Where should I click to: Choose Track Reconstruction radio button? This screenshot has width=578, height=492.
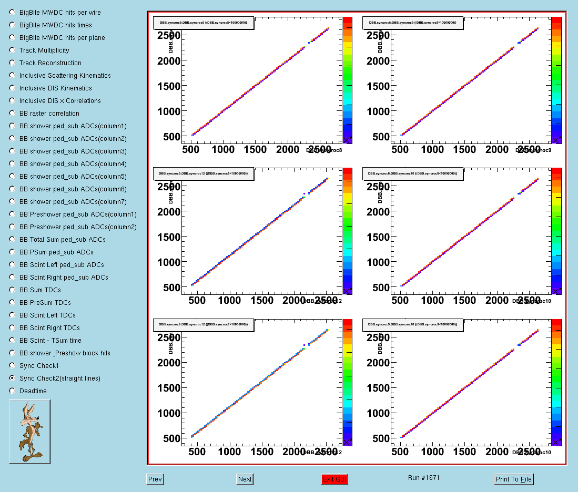[x=12, y=63]
